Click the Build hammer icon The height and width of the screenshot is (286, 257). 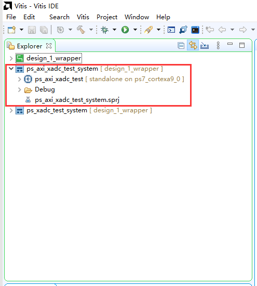click(81, 30)
